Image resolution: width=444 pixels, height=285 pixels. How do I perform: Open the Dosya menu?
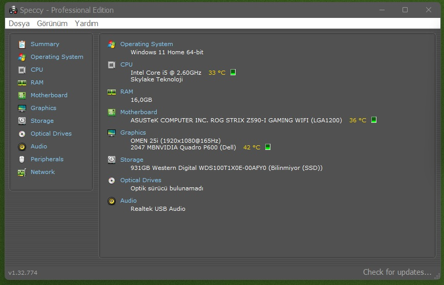coord(19,24)
